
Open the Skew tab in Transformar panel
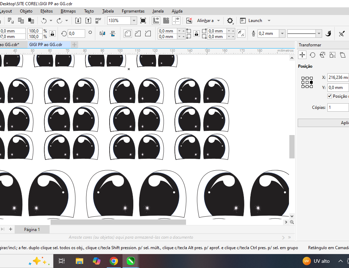tap(343, 55)
